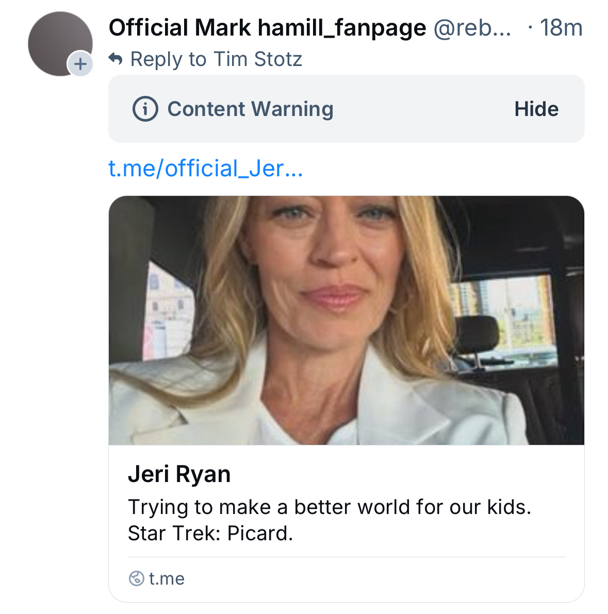Hide the content behind the warning
This screenshot has height=614, width=608.
[536, 109]
